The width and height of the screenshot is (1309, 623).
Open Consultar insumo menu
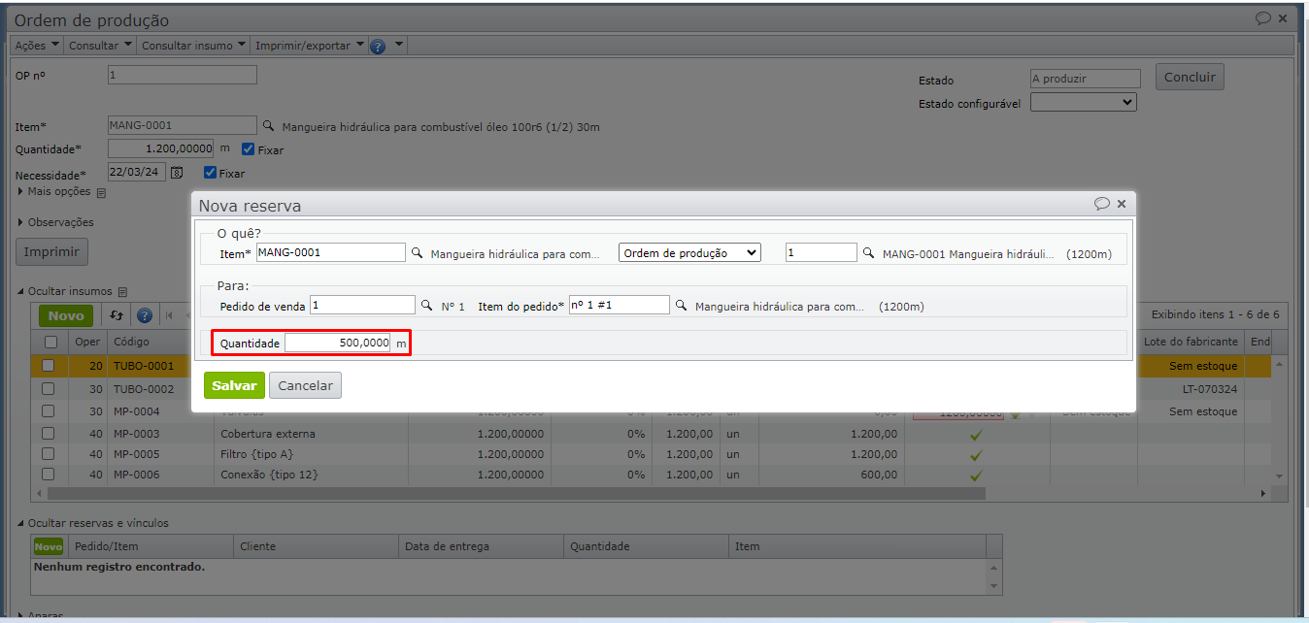point(193,46)
